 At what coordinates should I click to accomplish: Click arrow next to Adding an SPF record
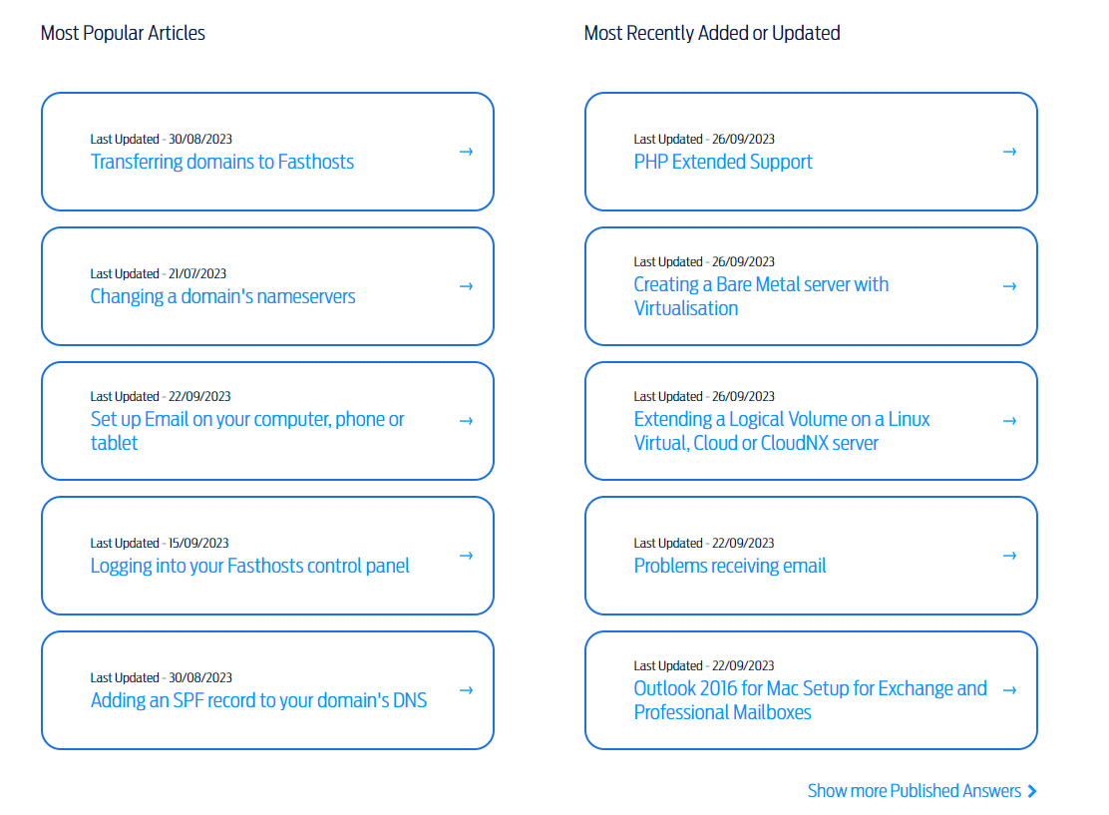[466, 690]
